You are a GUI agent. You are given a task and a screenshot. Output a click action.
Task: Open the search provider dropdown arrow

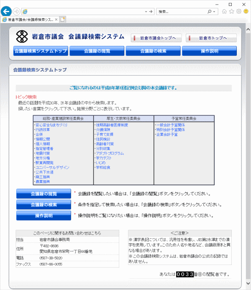tap(214, 12)
